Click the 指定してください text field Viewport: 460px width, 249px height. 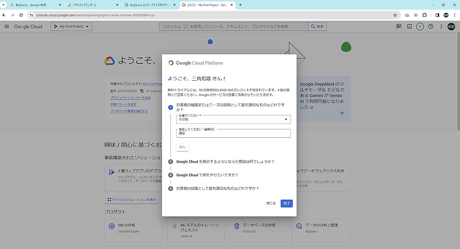(233, 133)
